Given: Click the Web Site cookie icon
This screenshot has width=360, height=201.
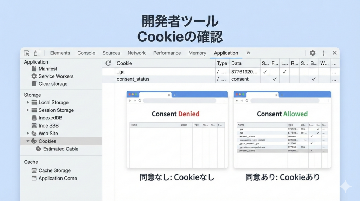Looking at the screenshot, I should pyautogui.click(x=34, y=133).
